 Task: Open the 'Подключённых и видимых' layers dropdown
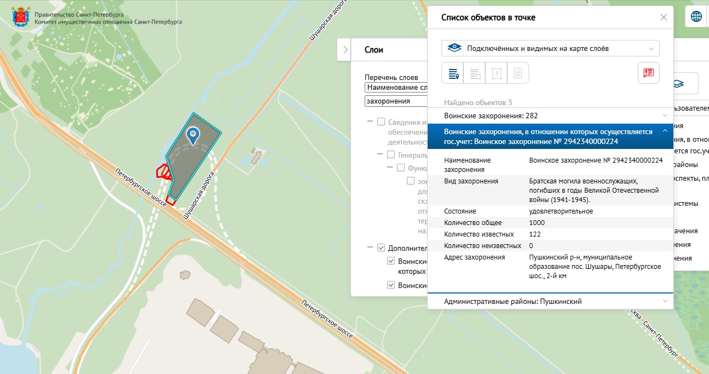click(550, 48)
